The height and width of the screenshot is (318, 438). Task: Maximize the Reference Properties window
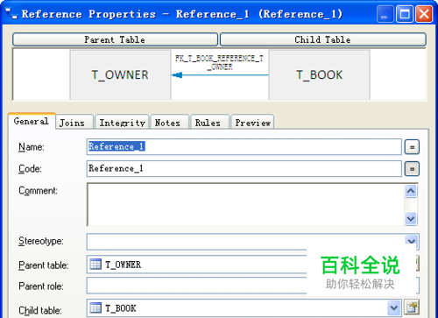click(x=405, y=14)
